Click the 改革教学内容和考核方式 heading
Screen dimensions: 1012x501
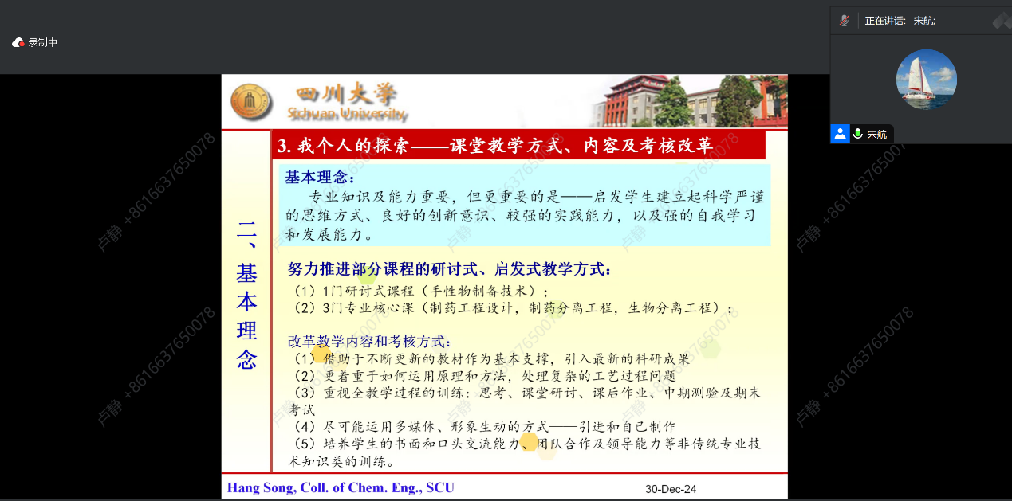(x=368, y=341)
